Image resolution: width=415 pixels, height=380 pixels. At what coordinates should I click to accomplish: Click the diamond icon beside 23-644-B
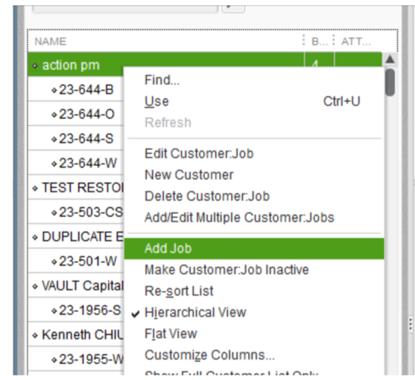tap(54, 90)
